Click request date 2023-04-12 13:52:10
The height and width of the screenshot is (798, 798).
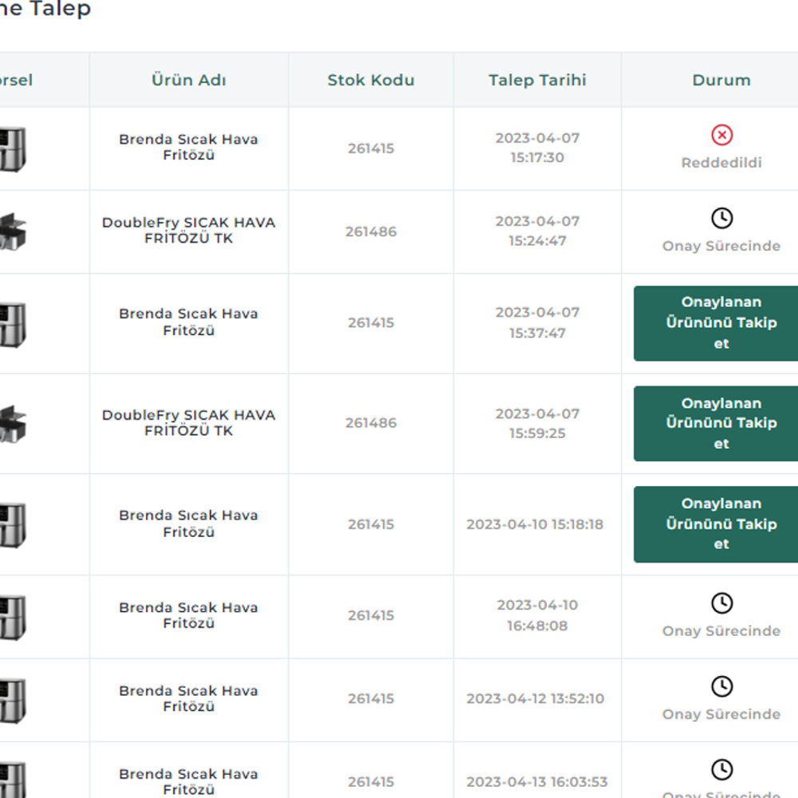(535, 698)
